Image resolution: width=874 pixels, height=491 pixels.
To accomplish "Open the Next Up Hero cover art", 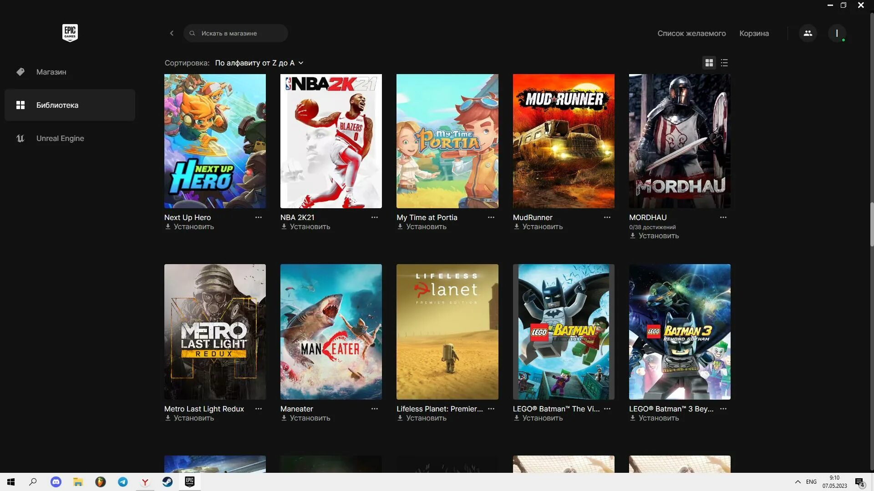I will pyautogui.click(x=215, y=141).
